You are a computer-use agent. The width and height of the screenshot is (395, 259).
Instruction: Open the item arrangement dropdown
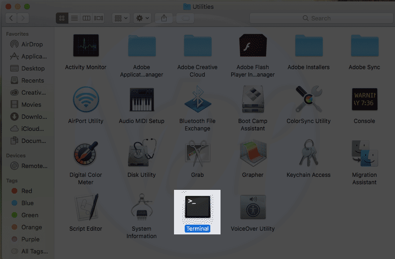(121, 18)
